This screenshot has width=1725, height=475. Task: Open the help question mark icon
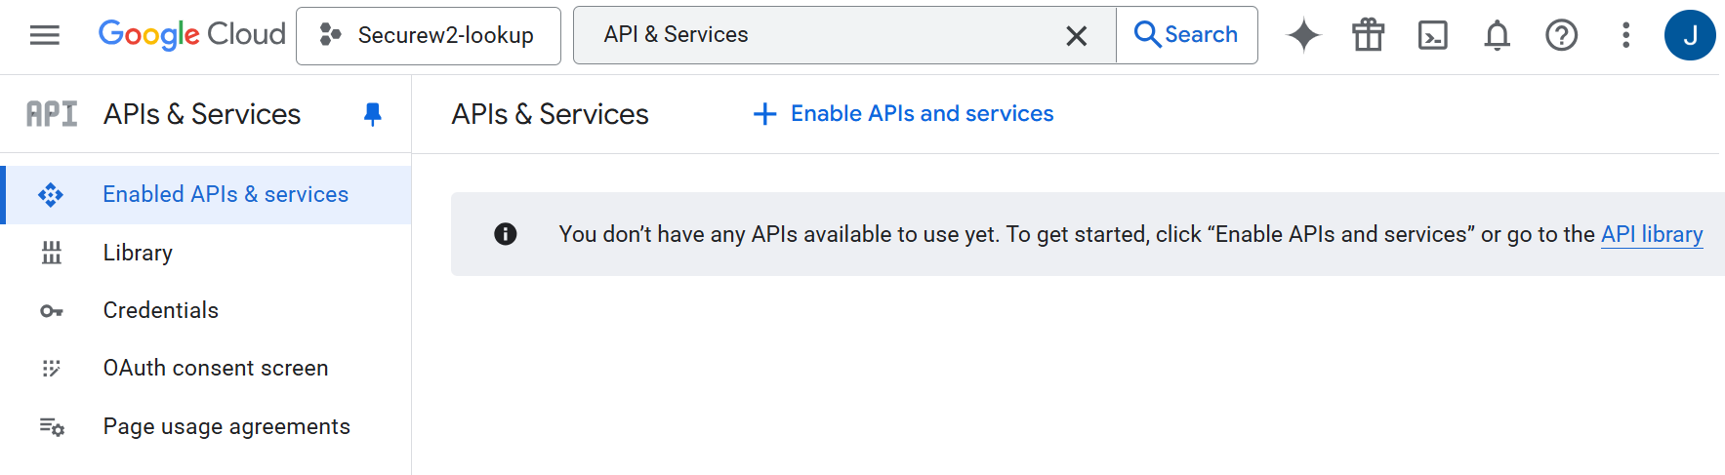1561,35
